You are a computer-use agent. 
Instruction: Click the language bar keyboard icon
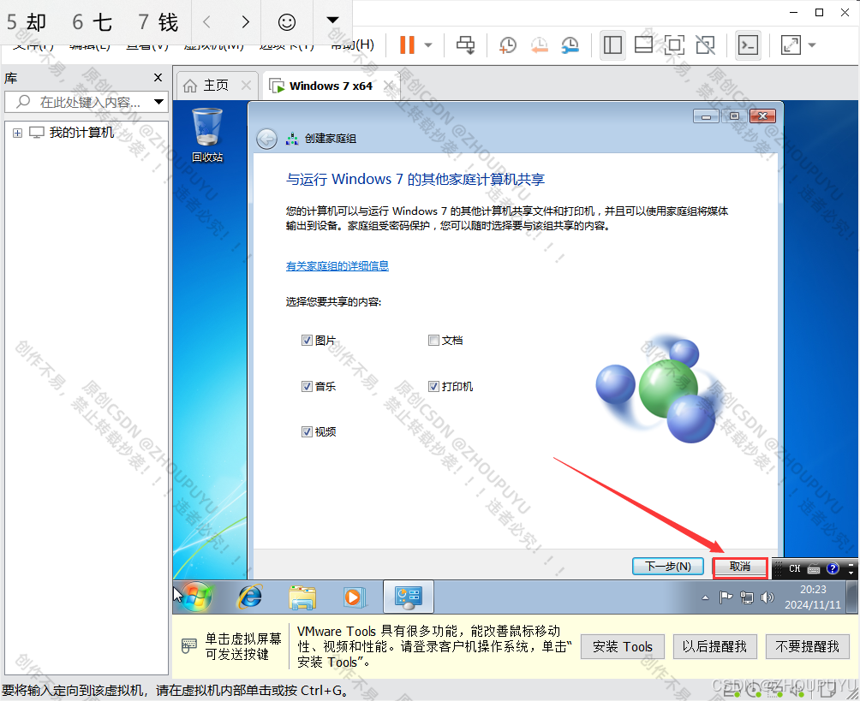(x=814, y=569)
